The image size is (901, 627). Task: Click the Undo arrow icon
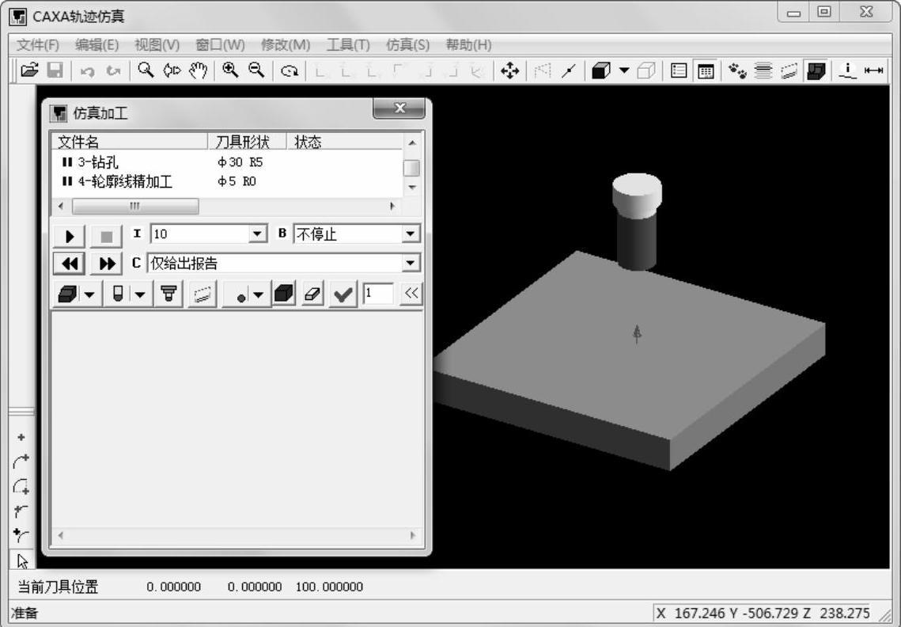click(x=87, y=70)
